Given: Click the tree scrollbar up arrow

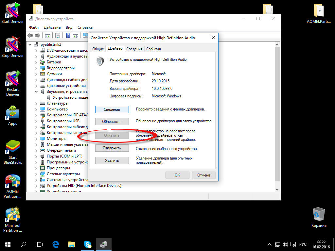Looking at the screenshot, I should pos(277,44).
